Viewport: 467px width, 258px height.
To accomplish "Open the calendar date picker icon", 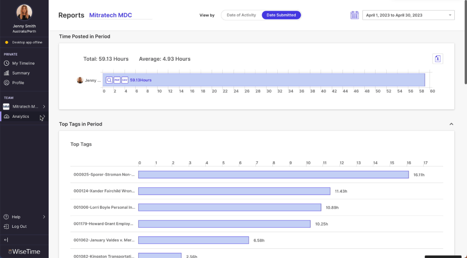I will click(x=355, y=15).
